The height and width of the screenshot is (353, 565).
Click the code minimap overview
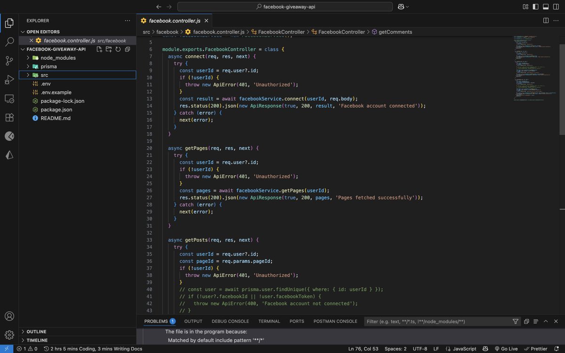pos(536,68)
